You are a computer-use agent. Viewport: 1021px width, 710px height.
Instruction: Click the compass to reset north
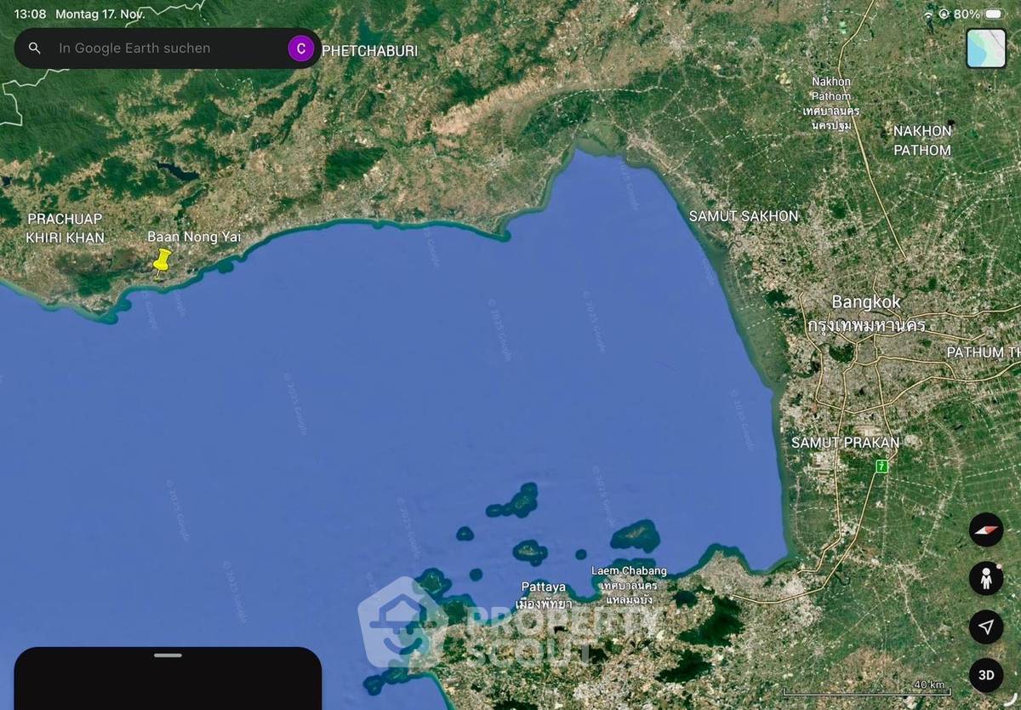point(985,530)
